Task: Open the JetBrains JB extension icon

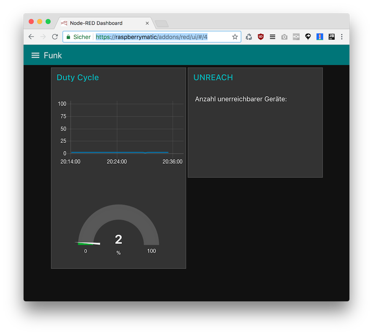Action: 331,37
